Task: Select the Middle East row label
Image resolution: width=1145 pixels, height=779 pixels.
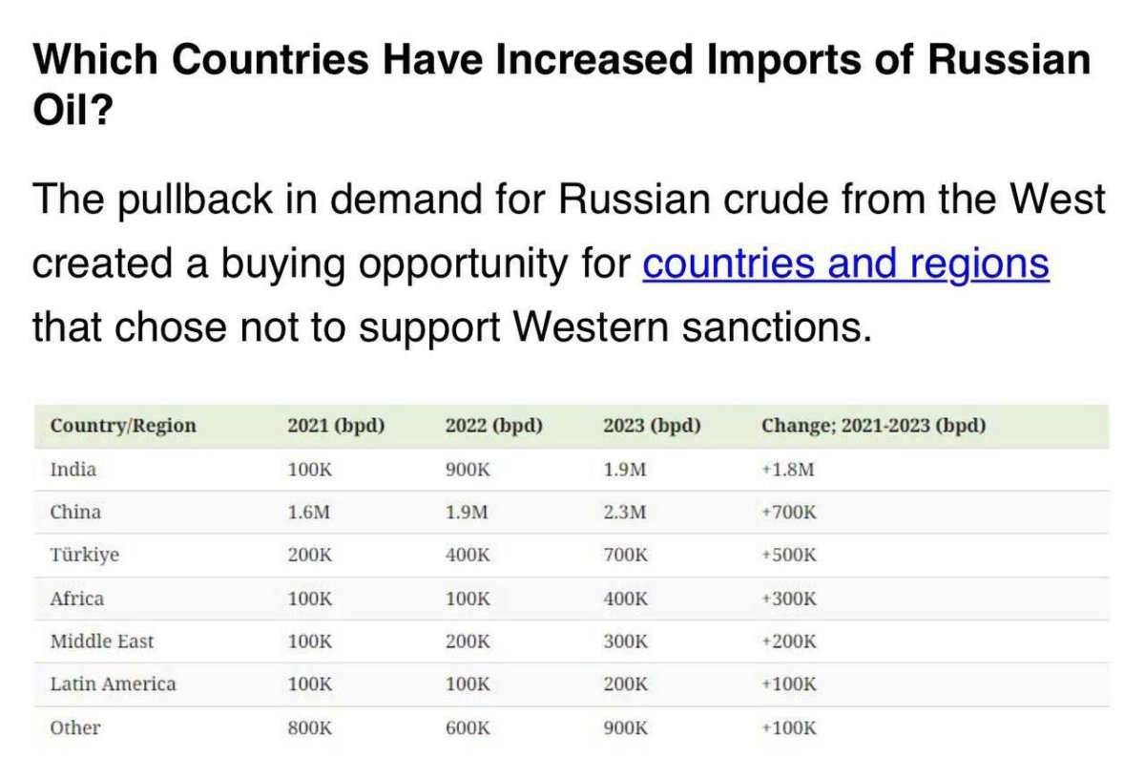Action: click(101, 642)
